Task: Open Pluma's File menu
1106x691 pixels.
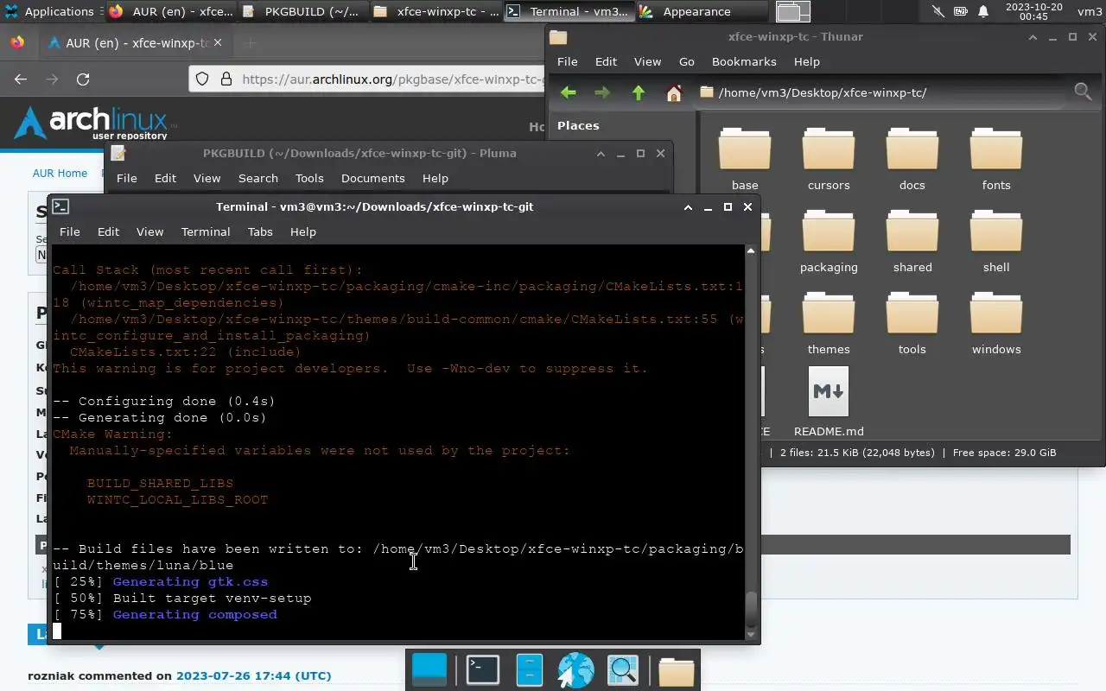Action: coord(127,178)
